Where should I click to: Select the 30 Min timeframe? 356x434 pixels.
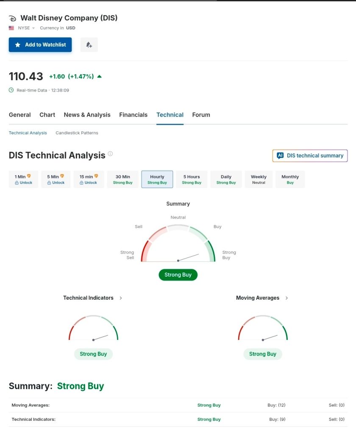(122, 179)
